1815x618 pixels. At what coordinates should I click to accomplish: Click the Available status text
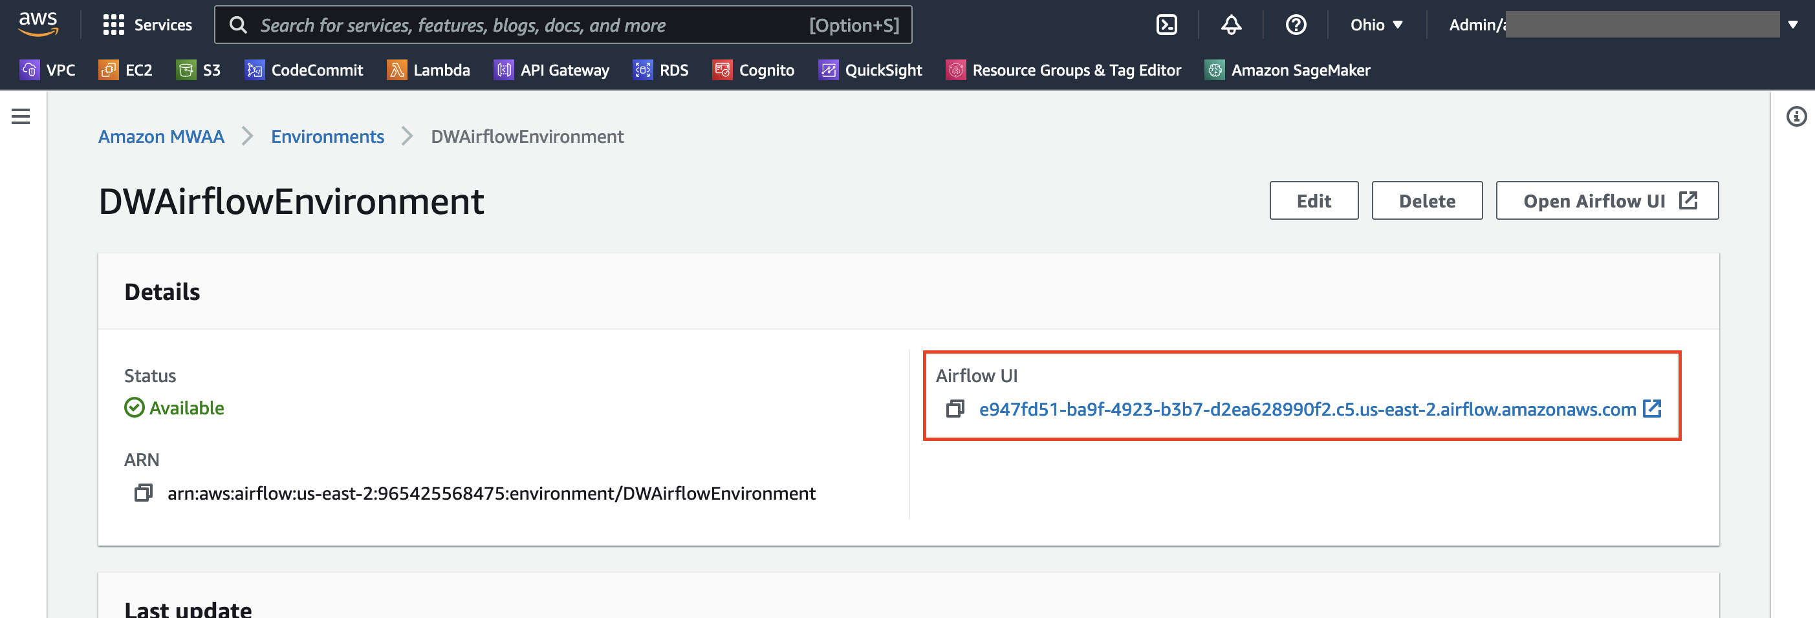click(187, 407)
